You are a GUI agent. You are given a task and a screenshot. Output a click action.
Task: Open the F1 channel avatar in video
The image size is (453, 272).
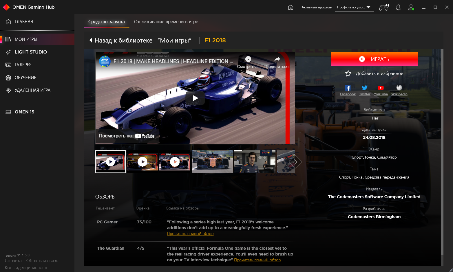(x=105, y=61)
